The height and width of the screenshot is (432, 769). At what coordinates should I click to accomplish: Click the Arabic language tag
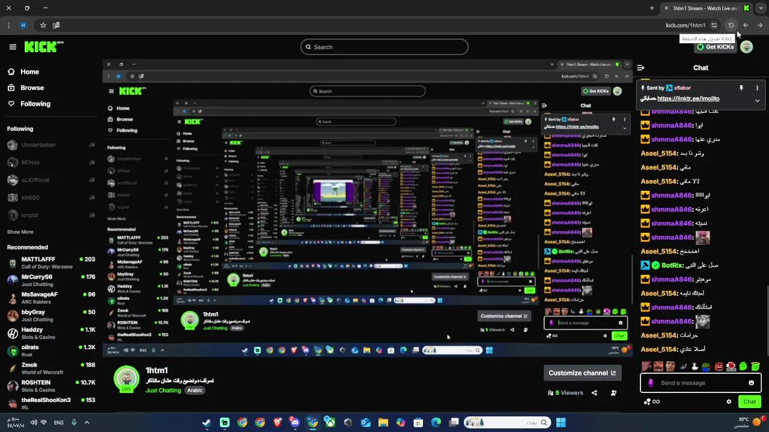[x=195, y=390]
